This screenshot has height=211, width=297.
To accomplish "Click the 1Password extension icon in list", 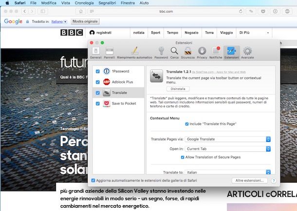I will [x=107, y=71].
